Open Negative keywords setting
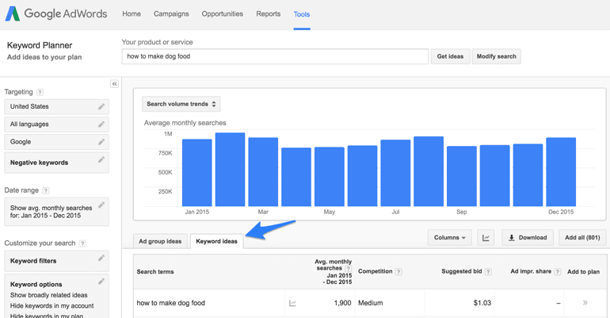Viewport: 610px width, 318px height. [x=56, y=163]
